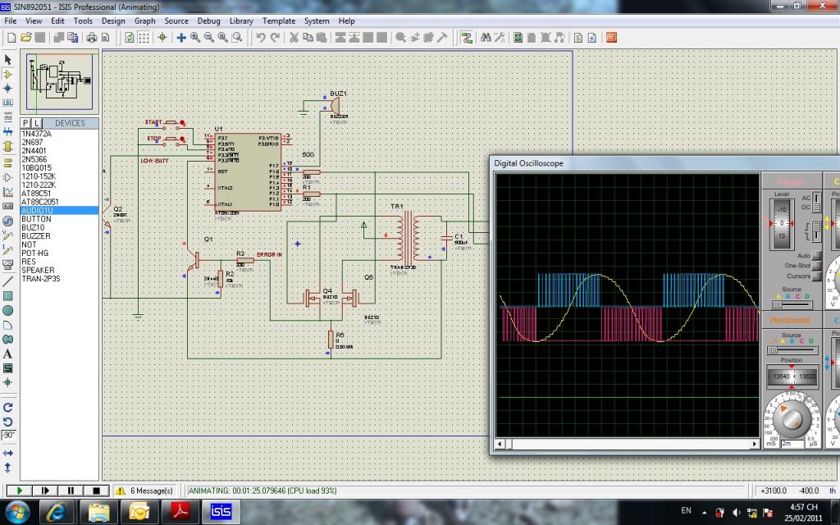
Task: Click the P pick devices button
Action: point(25,123)
